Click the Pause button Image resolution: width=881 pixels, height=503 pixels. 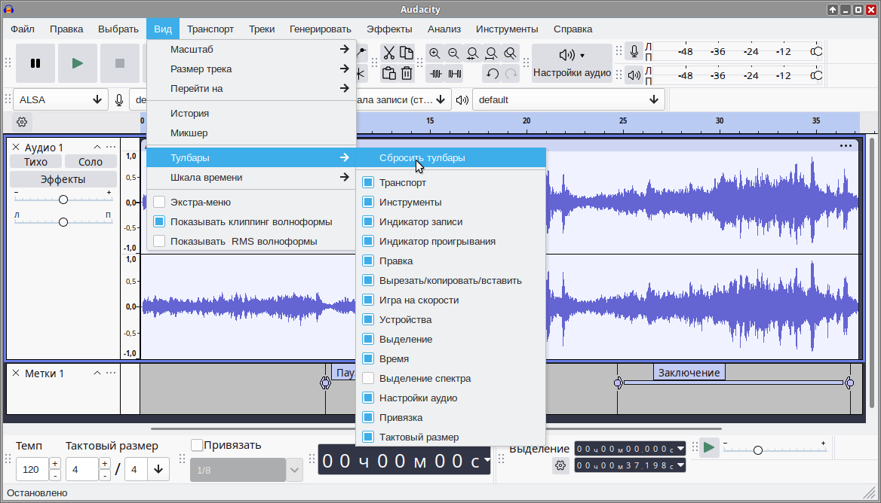[x=35, y=63]
